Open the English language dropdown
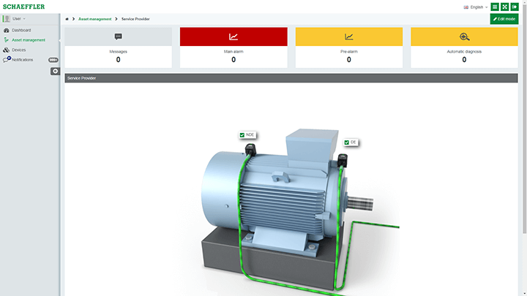Image resolution: width=527 pixels, height=296 pixels. point(476,7)
